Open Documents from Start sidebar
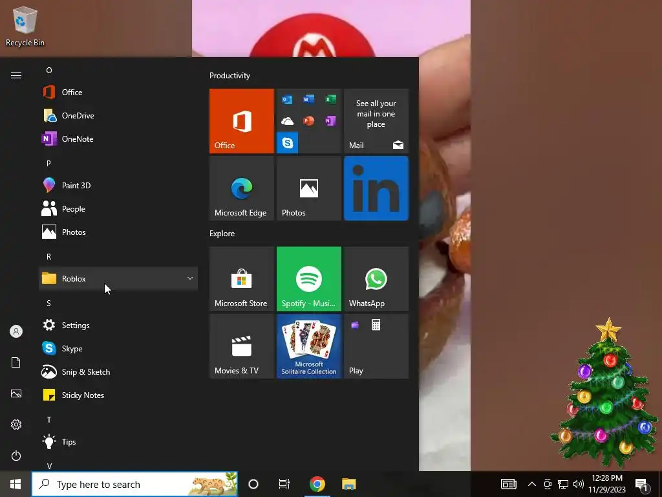Viewport: 662px width, 497px height. coord(16,362)
